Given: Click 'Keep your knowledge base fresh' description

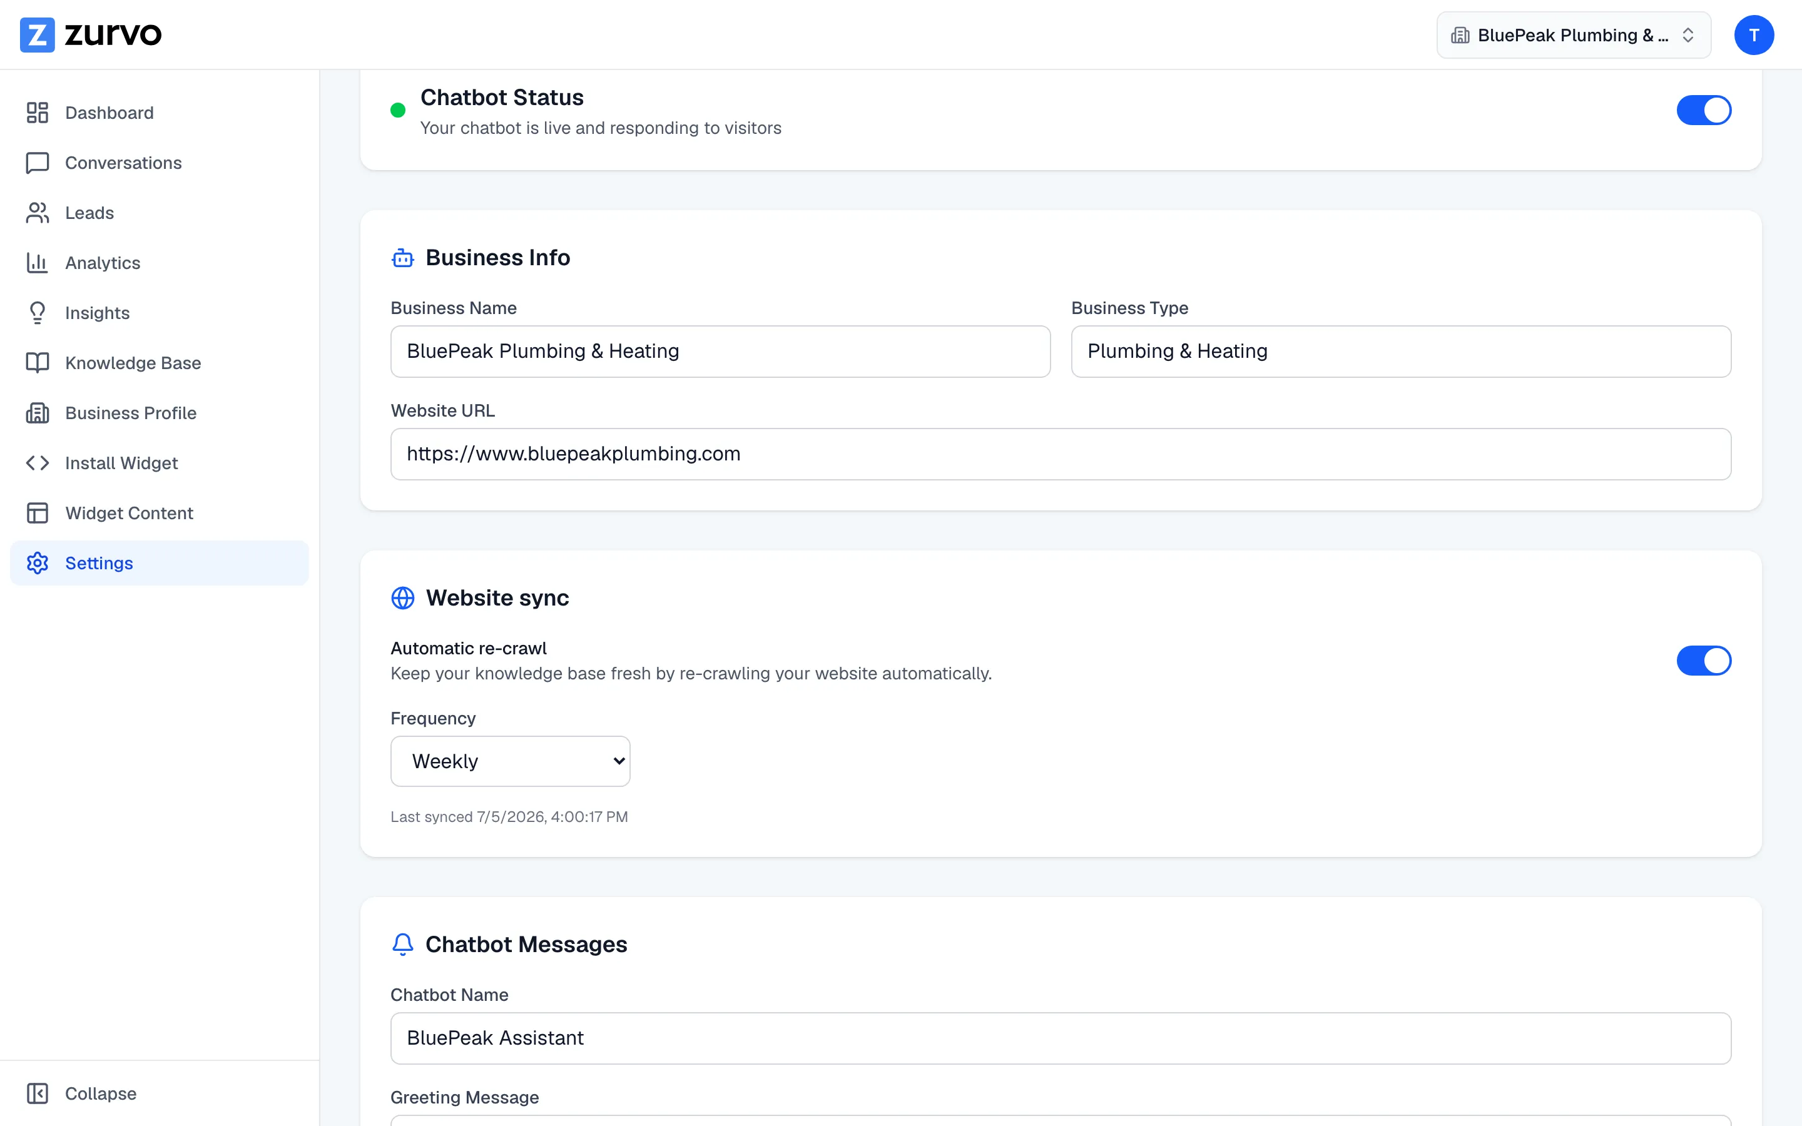Looking at the screenshot, I should [691, 673].
